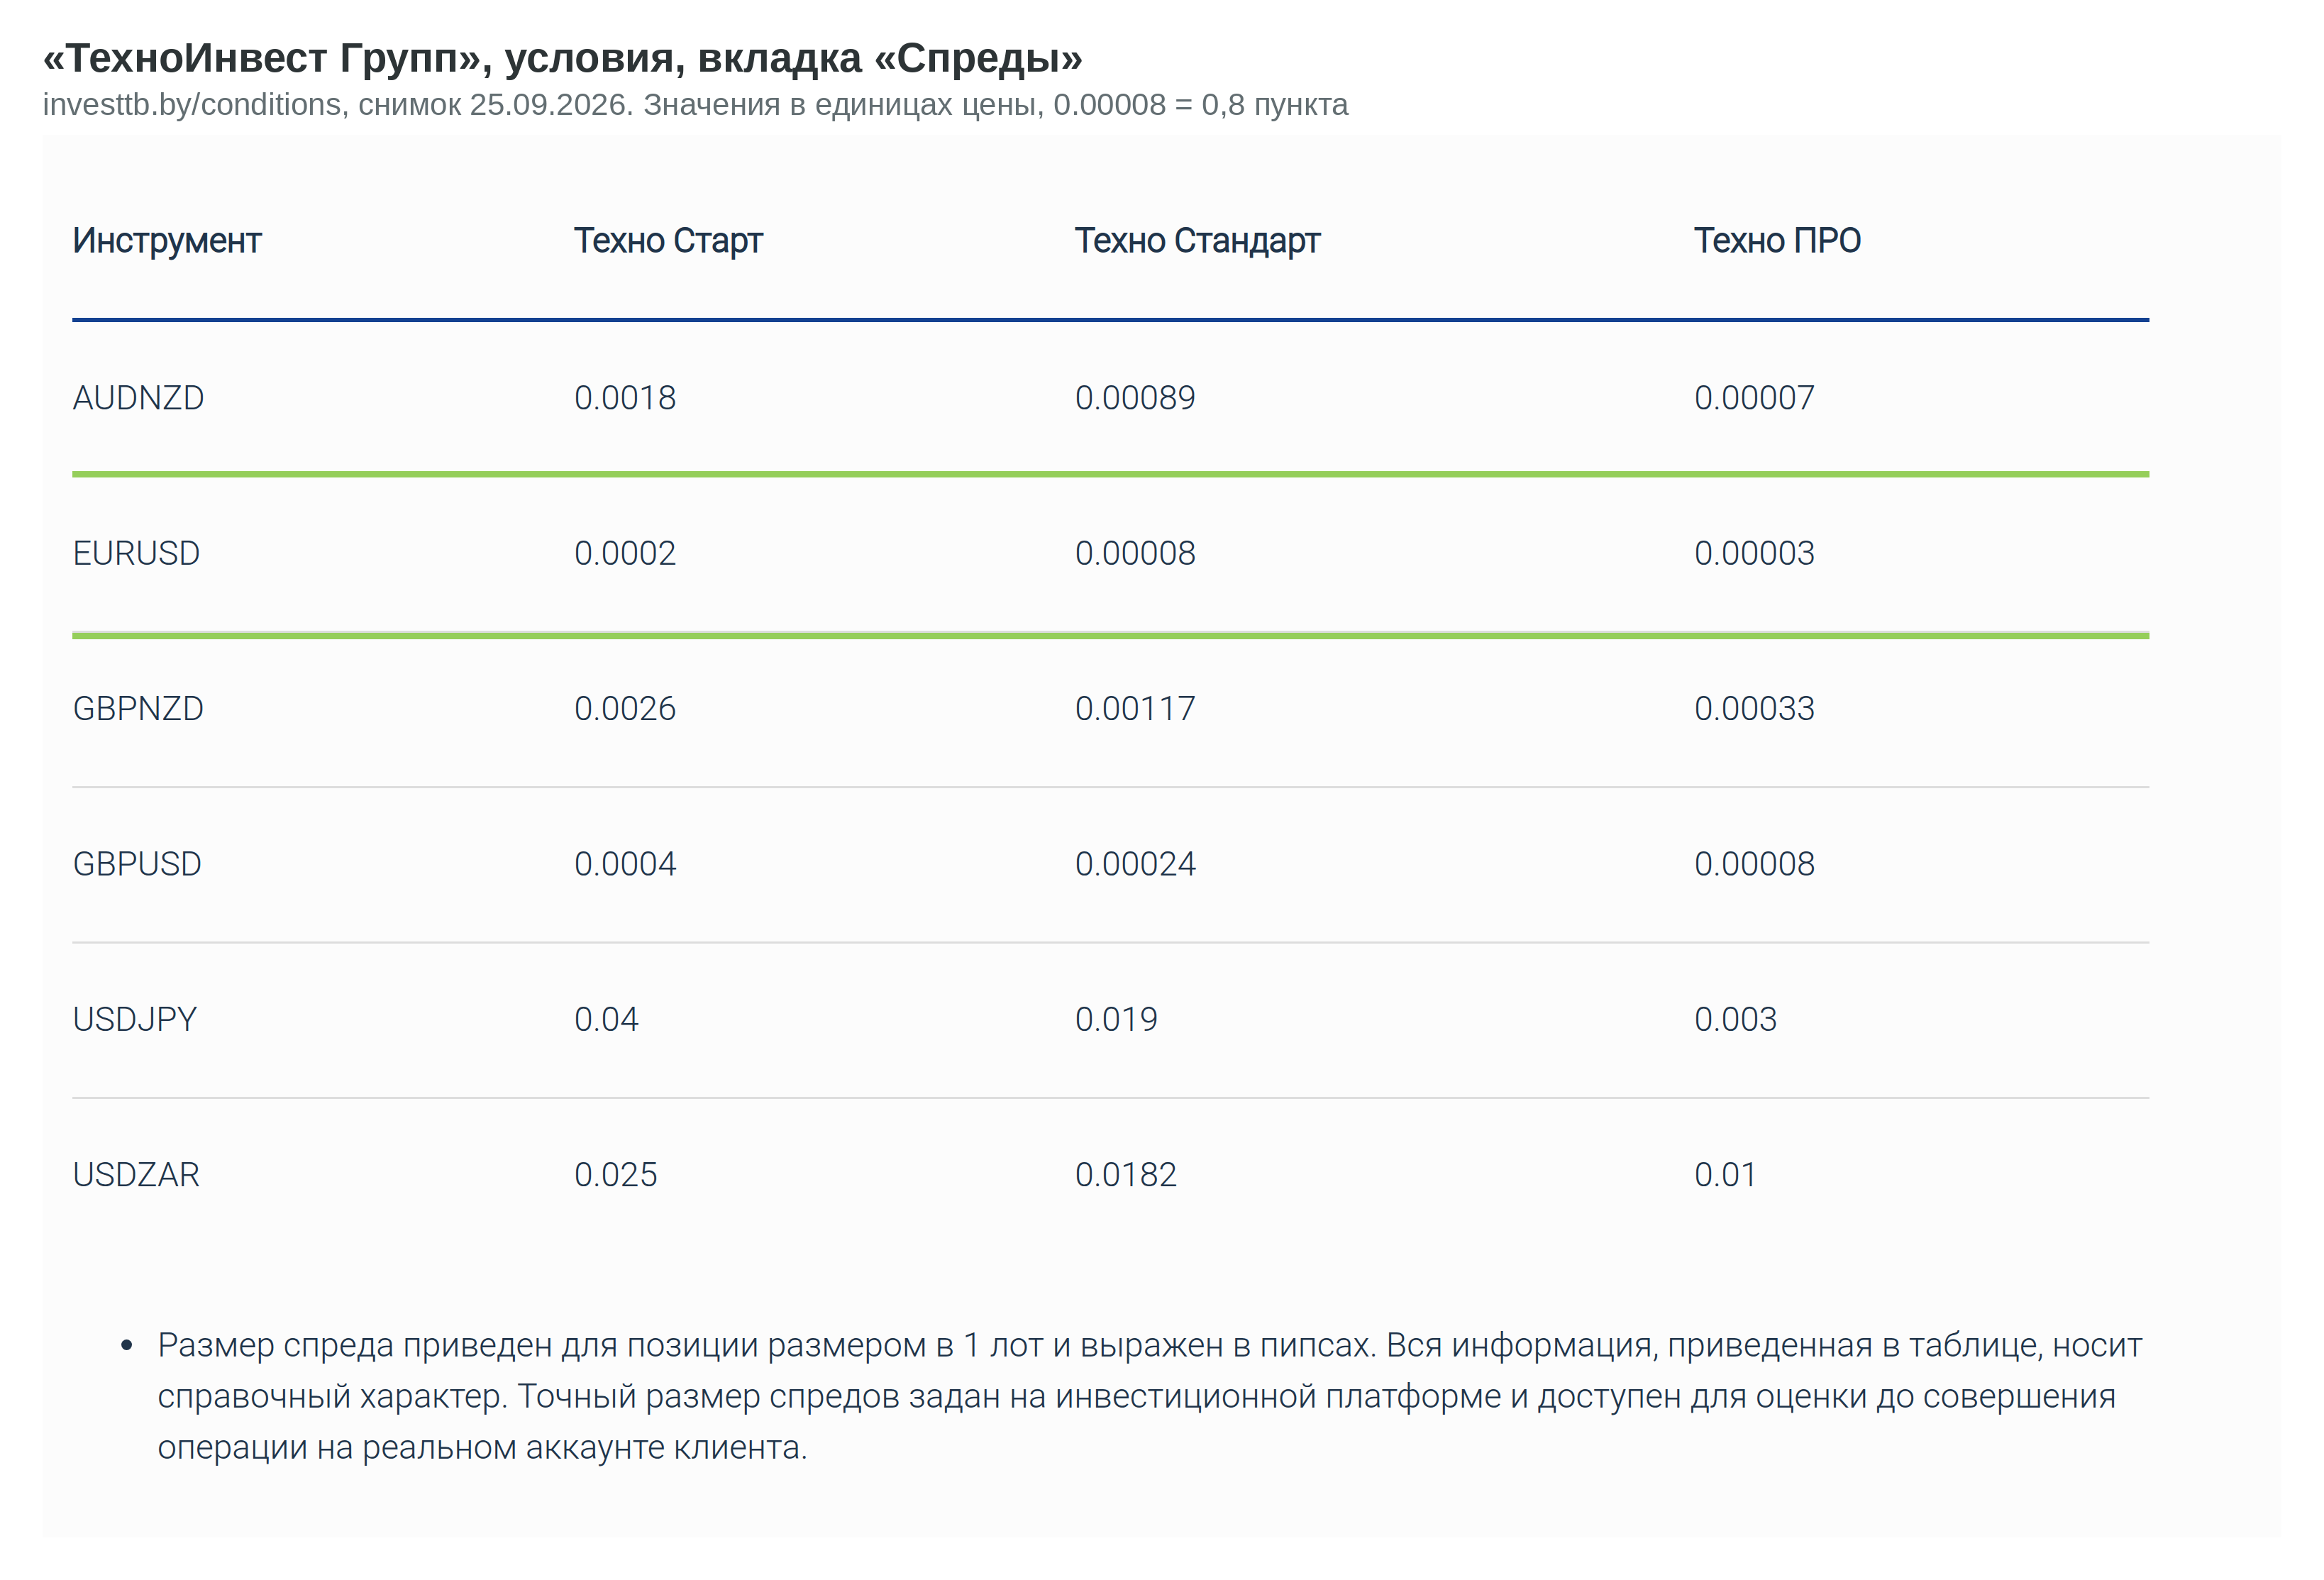Click AUDNZD Техно ПРО value 0.00007

1754,398
